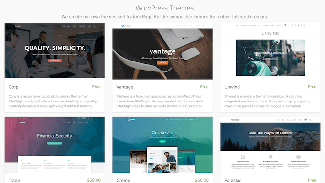Open the Trade theme preview thumbnail
Viewport: 325px width, 183px height.
(54, 145)
